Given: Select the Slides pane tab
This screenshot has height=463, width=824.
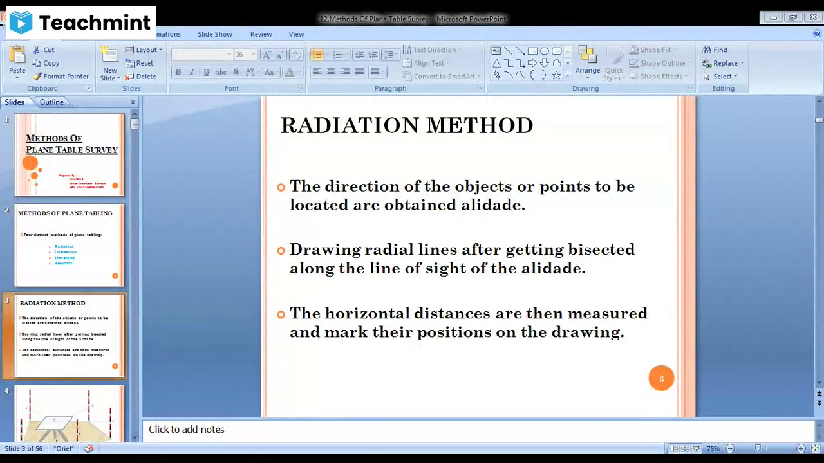Looking at the screenshot, I should click(x=14, y=102).
